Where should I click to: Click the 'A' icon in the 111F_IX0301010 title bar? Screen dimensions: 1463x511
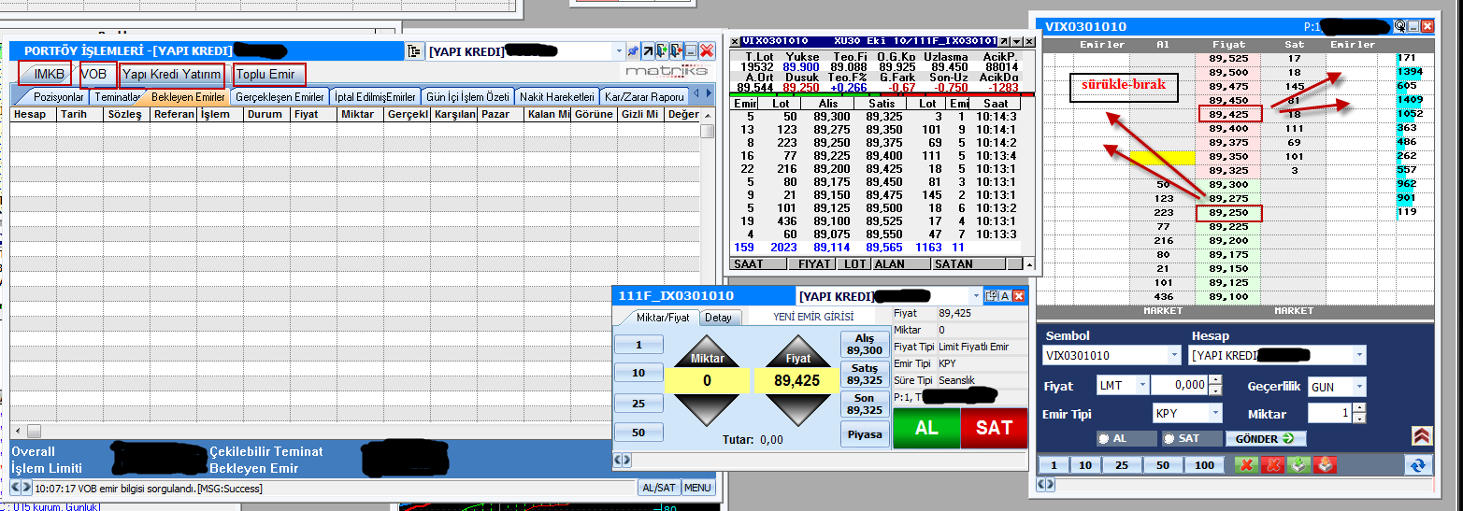tap(1005, 295)
